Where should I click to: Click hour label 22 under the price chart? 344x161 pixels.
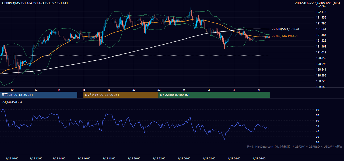tap(159, 90)
